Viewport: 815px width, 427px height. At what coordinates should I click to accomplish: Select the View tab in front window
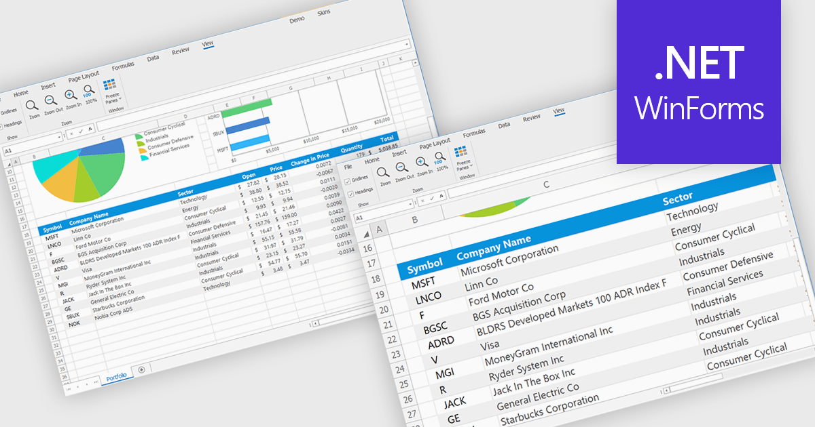coord(560,110)
